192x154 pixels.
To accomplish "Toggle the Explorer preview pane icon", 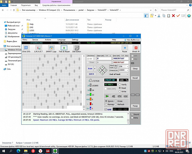I will pyautogui.click(x=146, y=16).
